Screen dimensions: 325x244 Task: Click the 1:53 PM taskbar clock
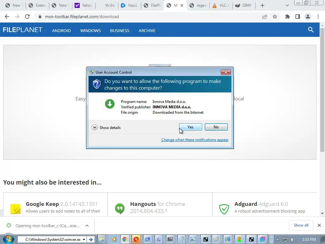[309, 240]
